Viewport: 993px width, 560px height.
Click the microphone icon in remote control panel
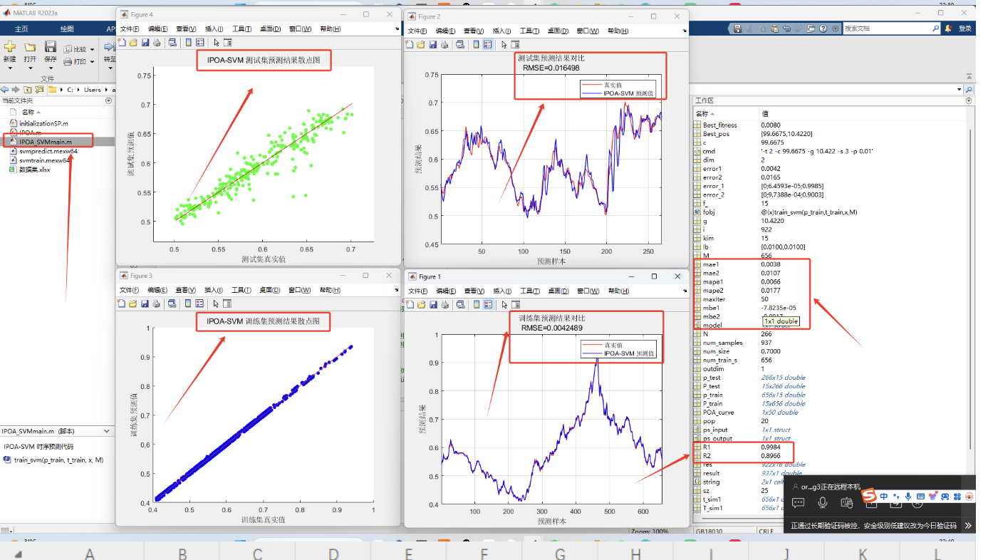(823, 503)
